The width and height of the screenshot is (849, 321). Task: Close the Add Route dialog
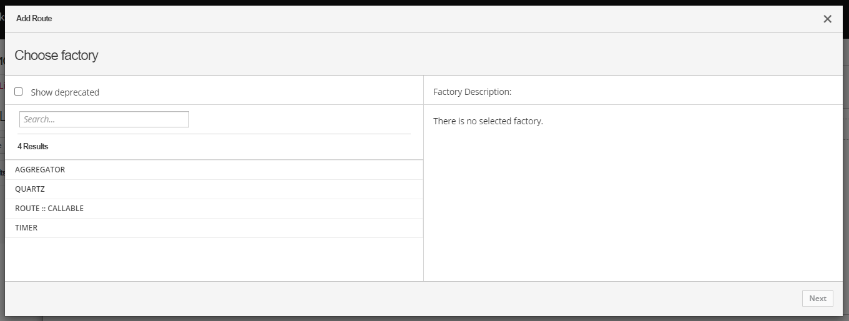pos(827,19)
